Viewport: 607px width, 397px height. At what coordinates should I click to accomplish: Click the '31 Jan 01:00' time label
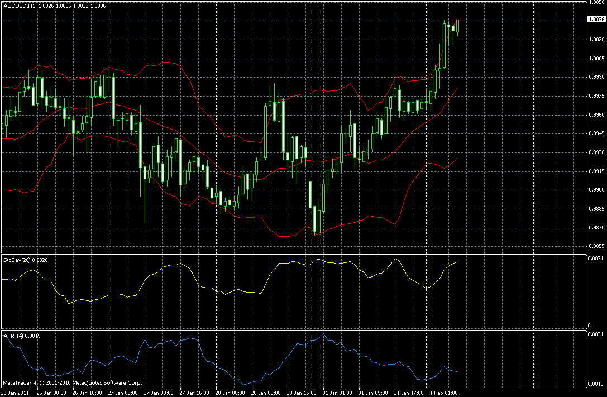coord(338,393)
